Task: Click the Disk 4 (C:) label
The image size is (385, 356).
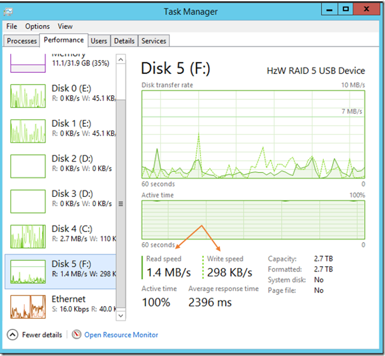Action: (72, 229)
